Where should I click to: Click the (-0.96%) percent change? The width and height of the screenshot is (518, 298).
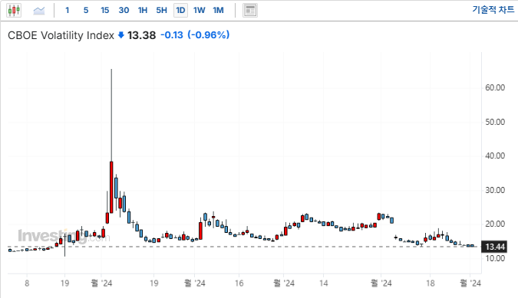(x=209, y=35)
